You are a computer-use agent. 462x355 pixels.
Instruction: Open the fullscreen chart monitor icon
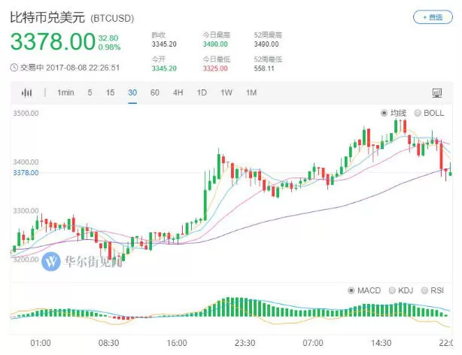pos(436,93)
